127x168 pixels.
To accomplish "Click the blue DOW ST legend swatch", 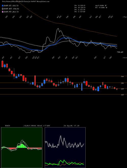I will tap(3, 6).
